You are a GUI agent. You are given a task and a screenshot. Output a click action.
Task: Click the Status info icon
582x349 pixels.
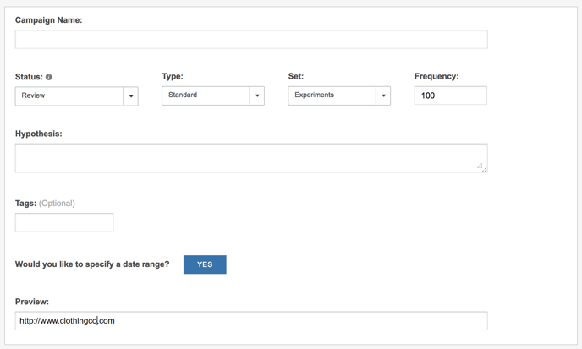[x=48, y=77]
